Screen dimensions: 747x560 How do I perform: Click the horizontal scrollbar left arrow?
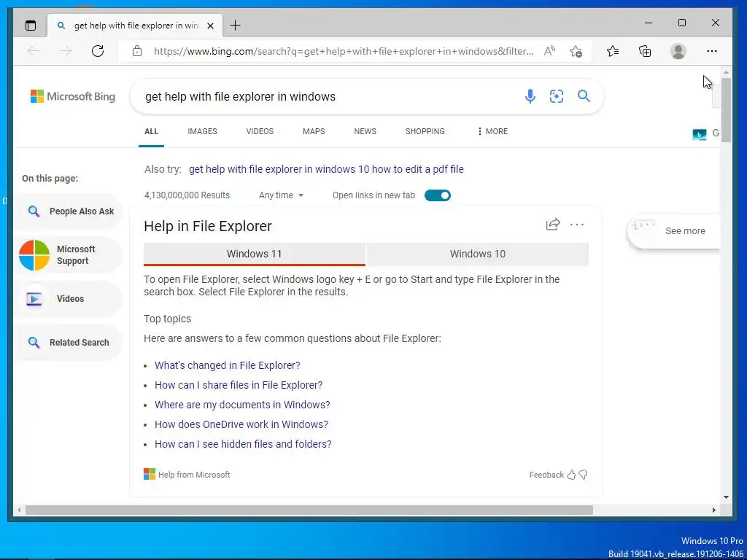point(18,510)
